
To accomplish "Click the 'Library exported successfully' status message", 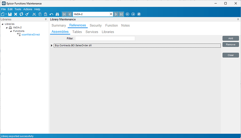I will (17, 136).
